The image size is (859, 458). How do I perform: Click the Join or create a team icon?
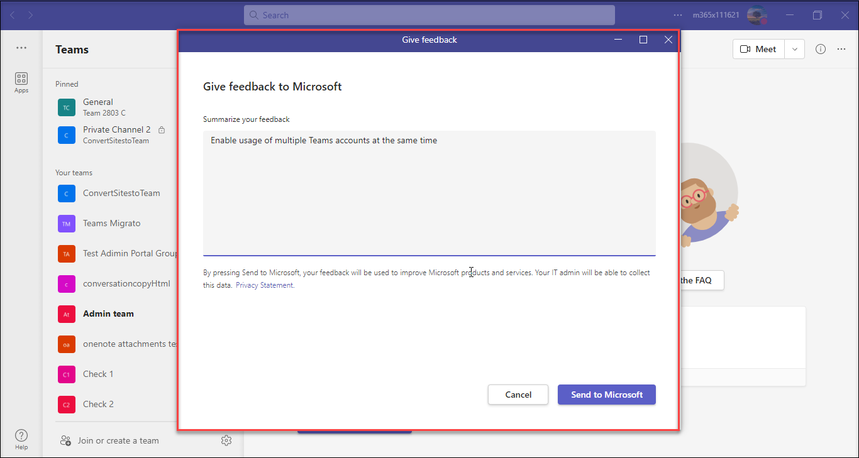click(x=65, y=440)
